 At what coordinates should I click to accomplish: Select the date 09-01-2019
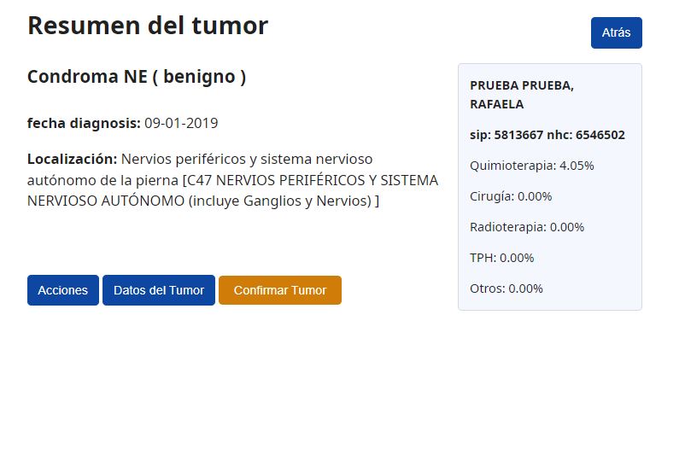click(x=181, y=123)
